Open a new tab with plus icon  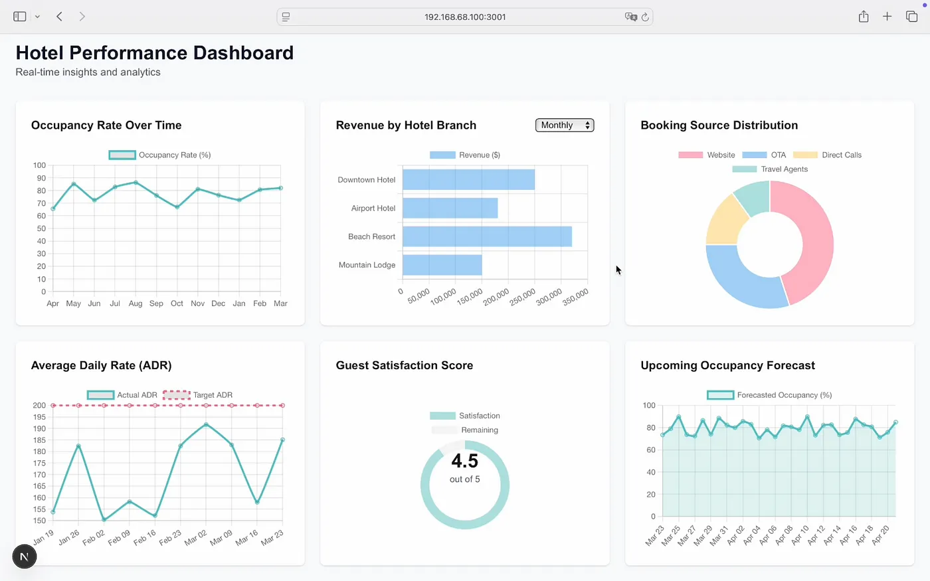coord(887,17)
